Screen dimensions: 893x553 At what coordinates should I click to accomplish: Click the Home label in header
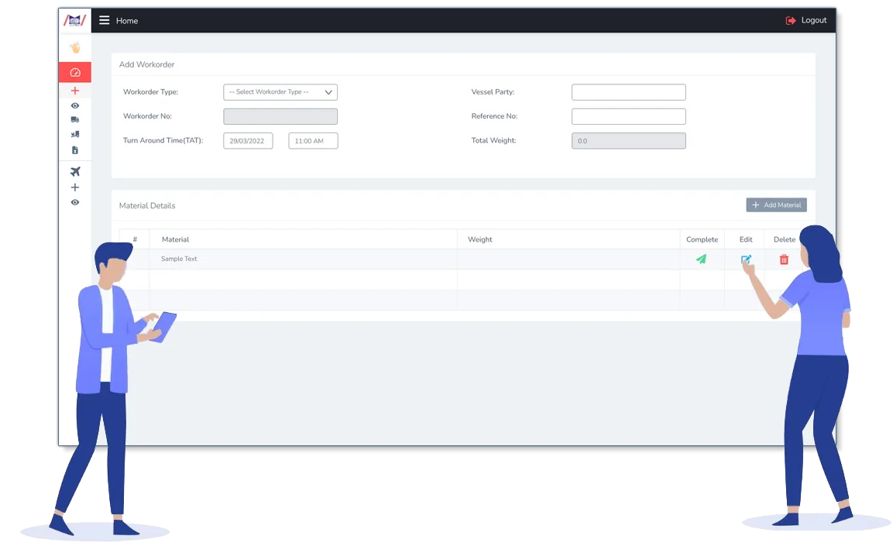coord(127,21)
